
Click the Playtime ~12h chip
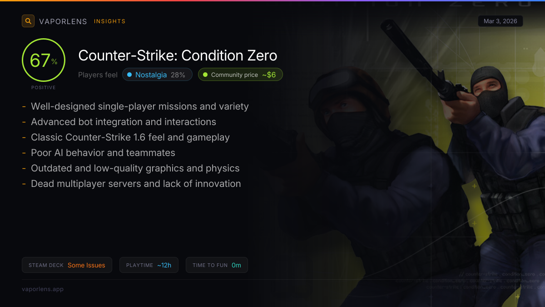click(149, 265)
